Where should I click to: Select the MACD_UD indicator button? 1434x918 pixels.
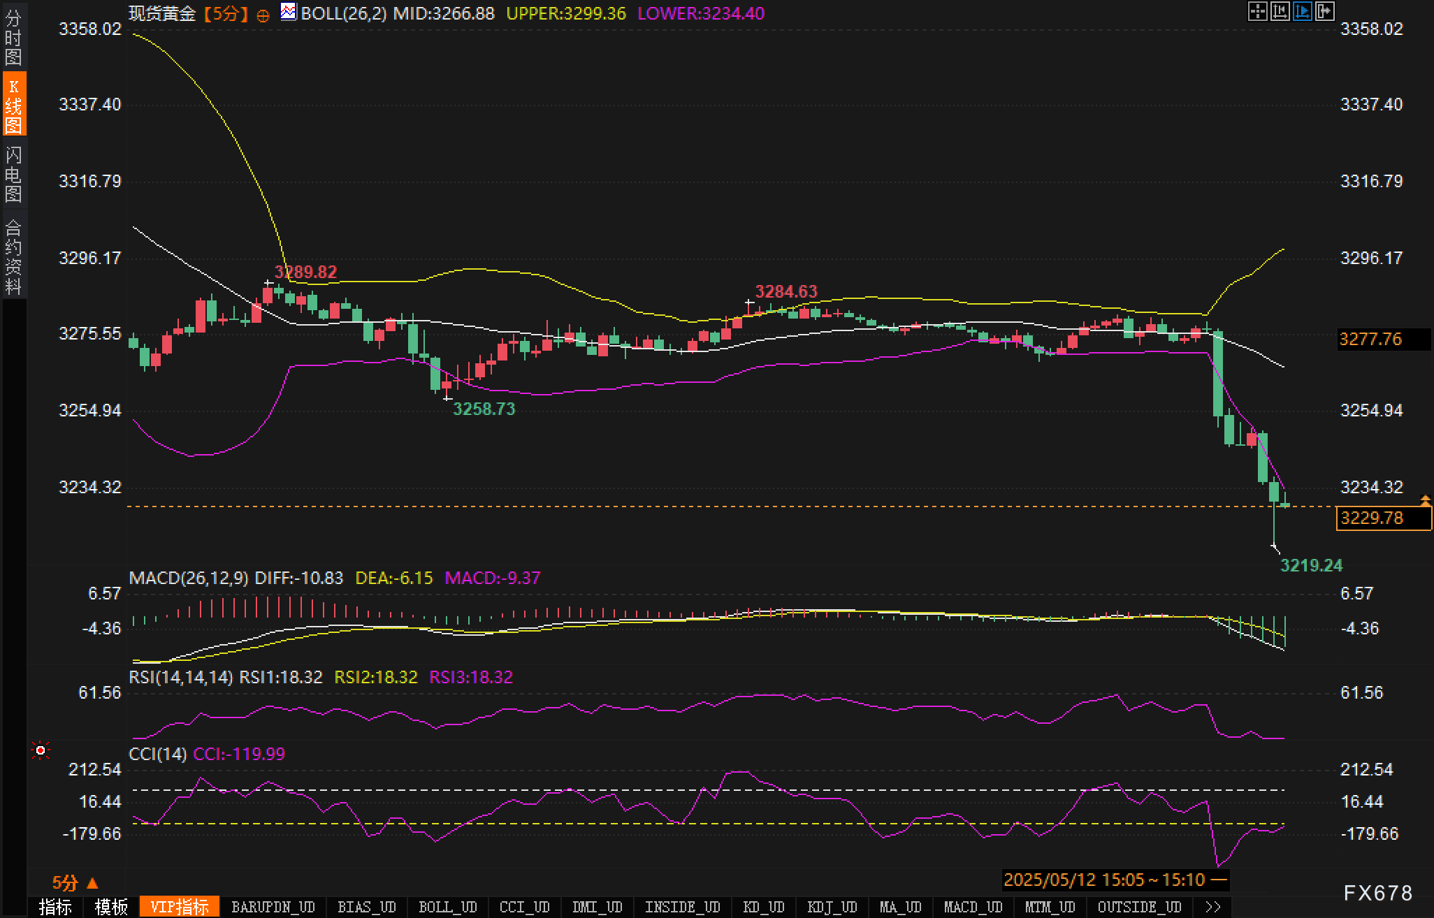973,907
